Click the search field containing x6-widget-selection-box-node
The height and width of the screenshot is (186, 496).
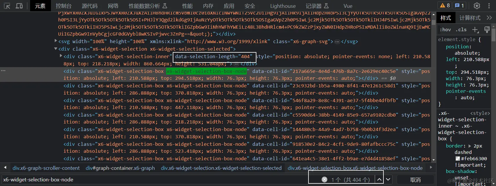(155, 180)
